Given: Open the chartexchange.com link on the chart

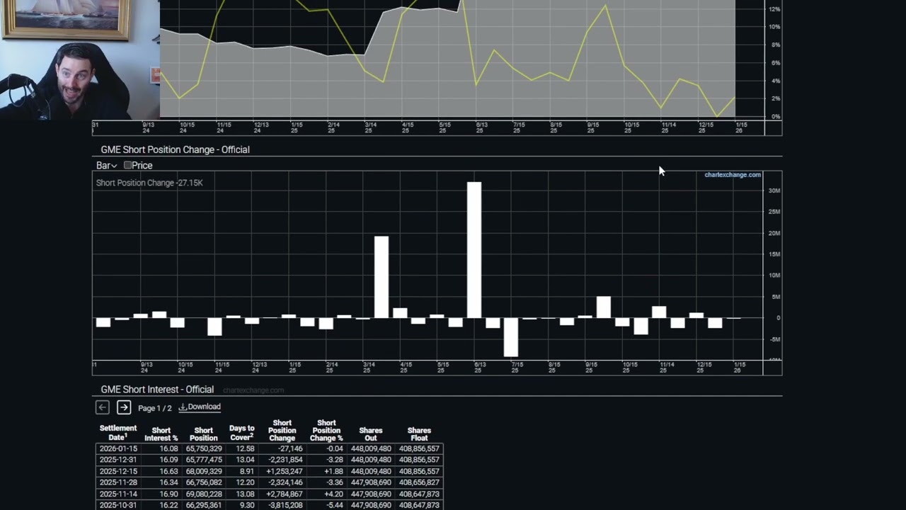Looking at the screenshot, I should (x=733, y=175).
